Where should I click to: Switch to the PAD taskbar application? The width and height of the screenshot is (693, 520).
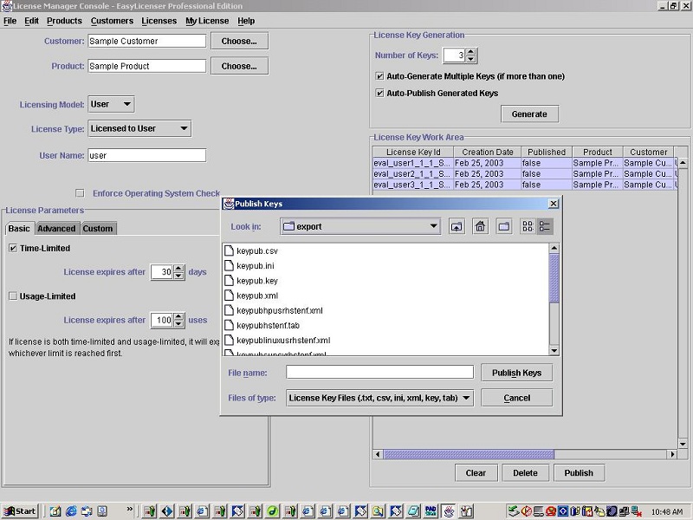coord(431,511)
